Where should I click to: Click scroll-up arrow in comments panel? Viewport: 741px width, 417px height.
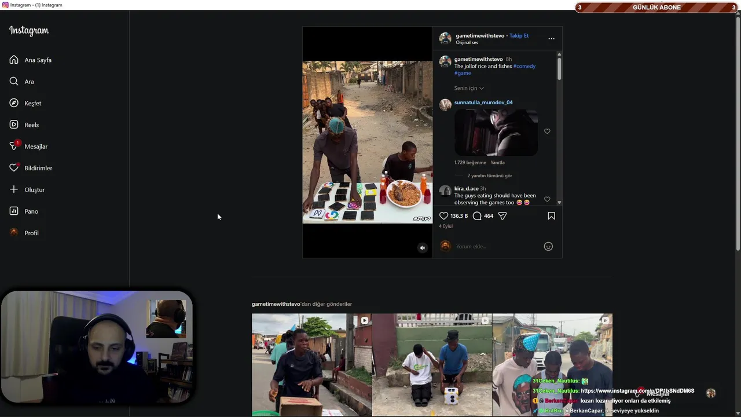559,54
